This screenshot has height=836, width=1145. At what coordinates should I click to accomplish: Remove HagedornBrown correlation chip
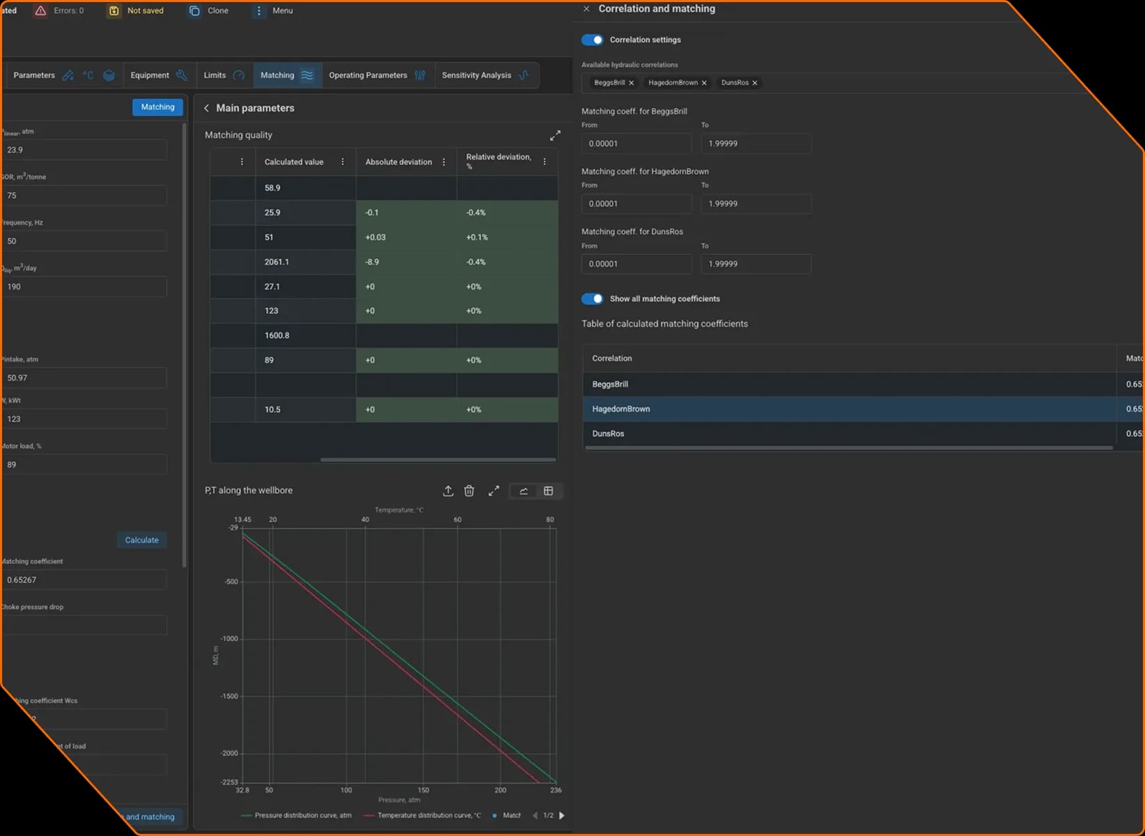(704, 83)
